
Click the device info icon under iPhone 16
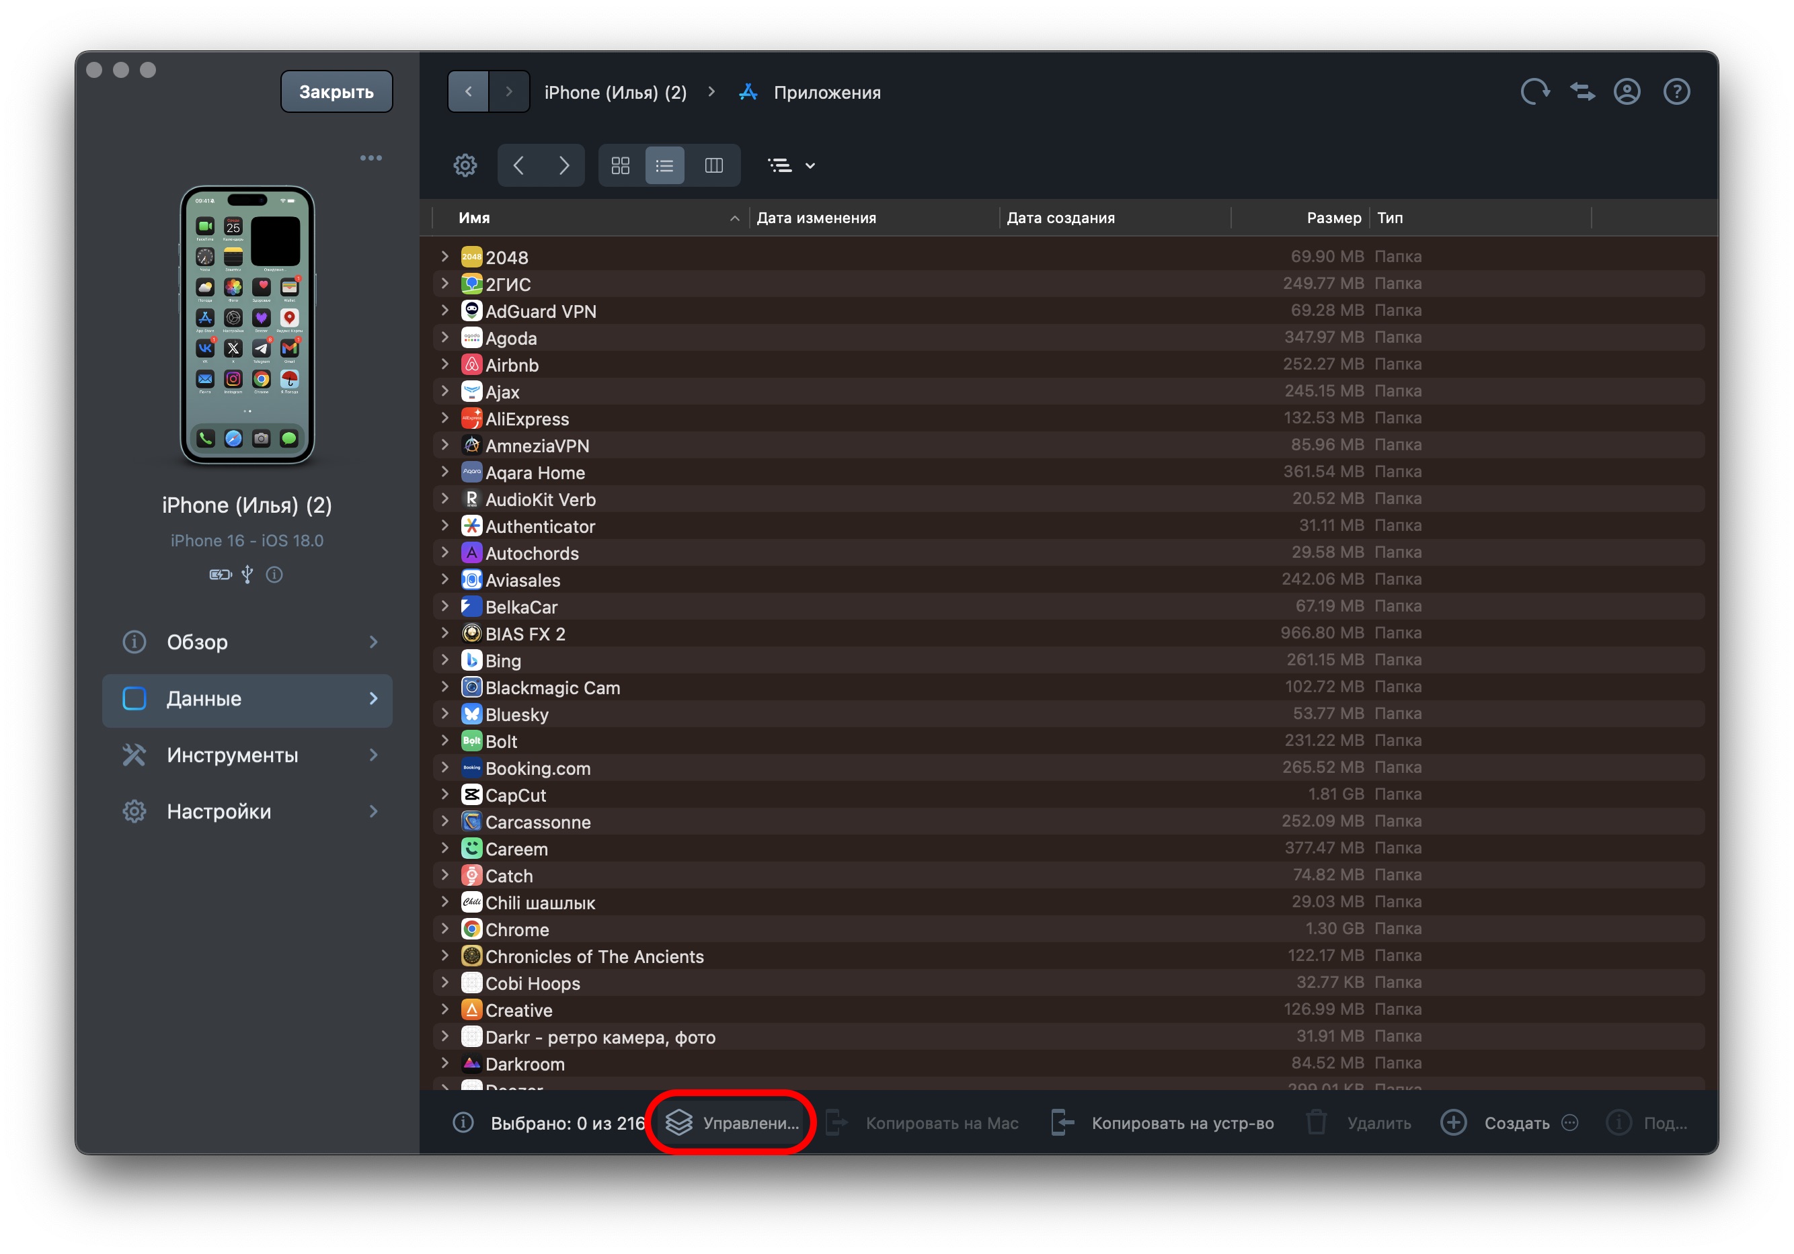[x=274, y=575]
